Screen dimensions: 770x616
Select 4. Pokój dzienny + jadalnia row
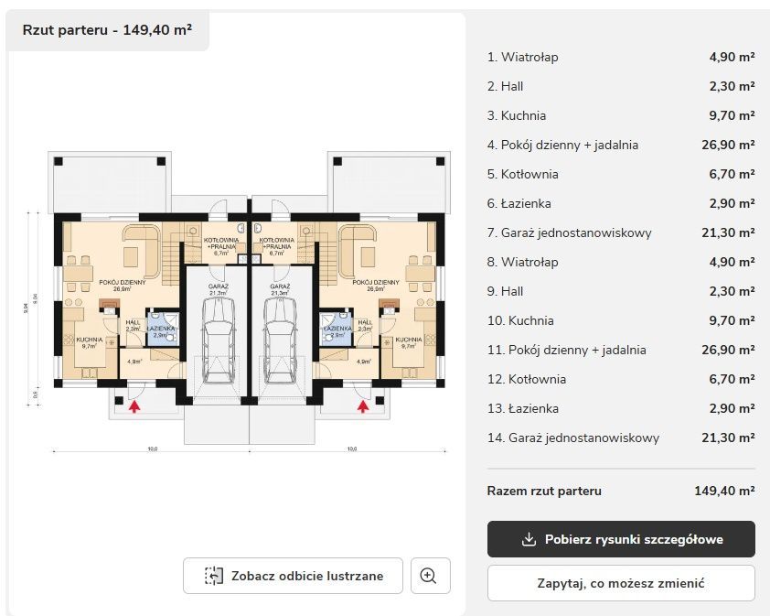click(562, 145)
